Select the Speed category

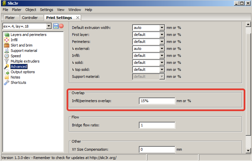(x=16, y=56)
